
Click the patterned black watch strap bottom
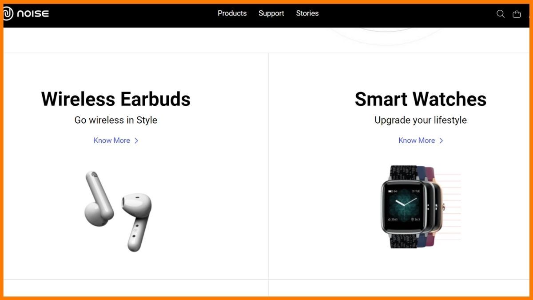(403, 240)
